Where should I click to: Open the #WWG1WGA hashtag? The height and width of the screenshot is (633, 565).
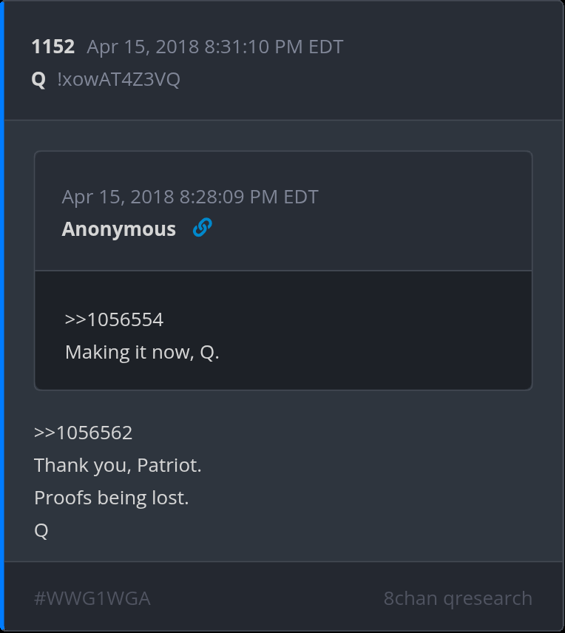pyautogui.click(x=92, y=598)
